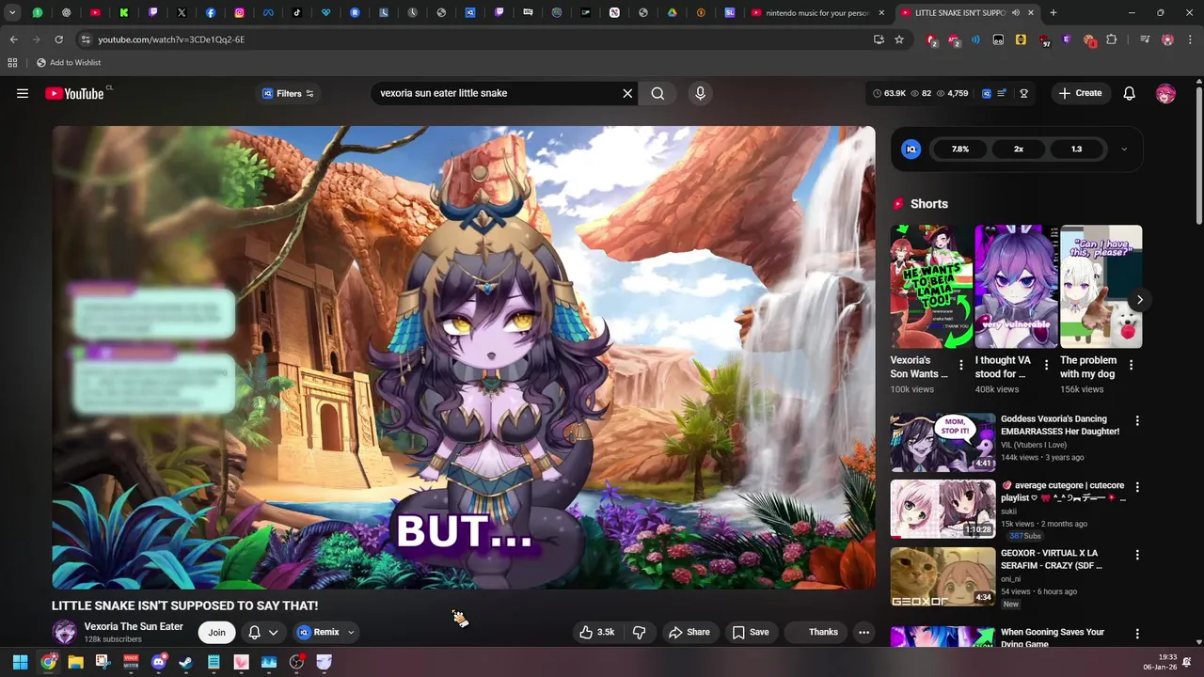Send Thanks to the creator

point(815,632)
